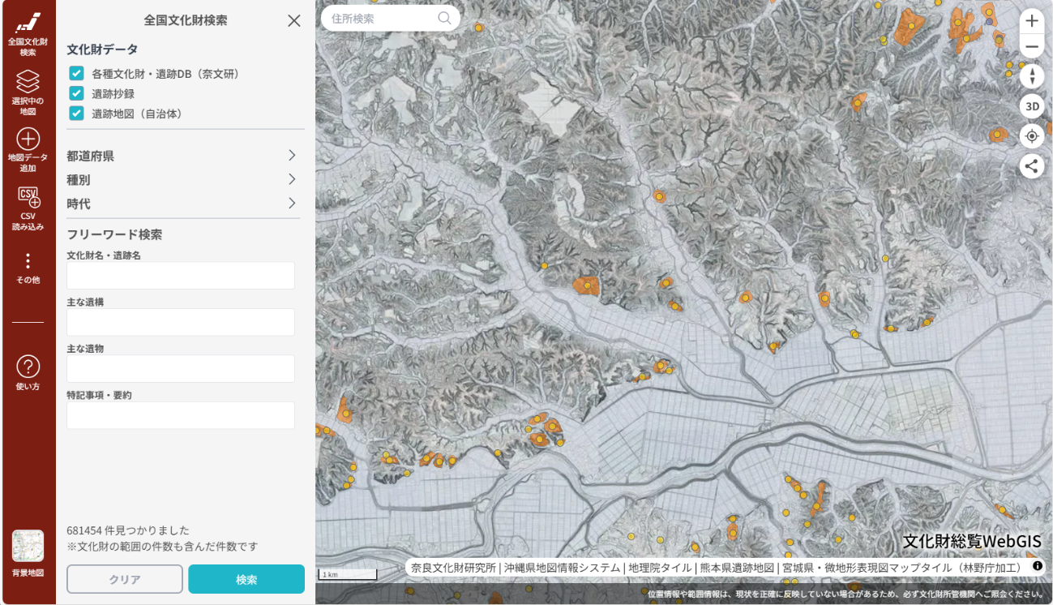Image resolution: width=1053 pixels, height=605 pixels.
Task: Click the 文化財名・遺跡名 text field
Action: [x=181, y=276]
